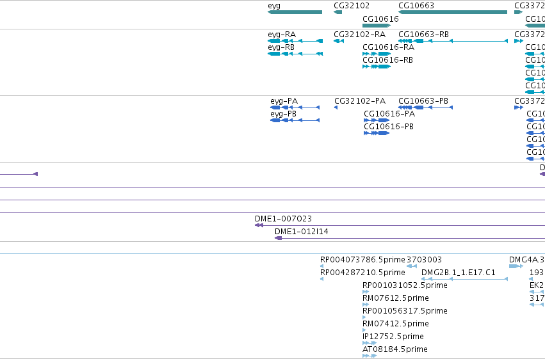
Task: Select the 3703003 feature glyph
Action: (412, 266)
